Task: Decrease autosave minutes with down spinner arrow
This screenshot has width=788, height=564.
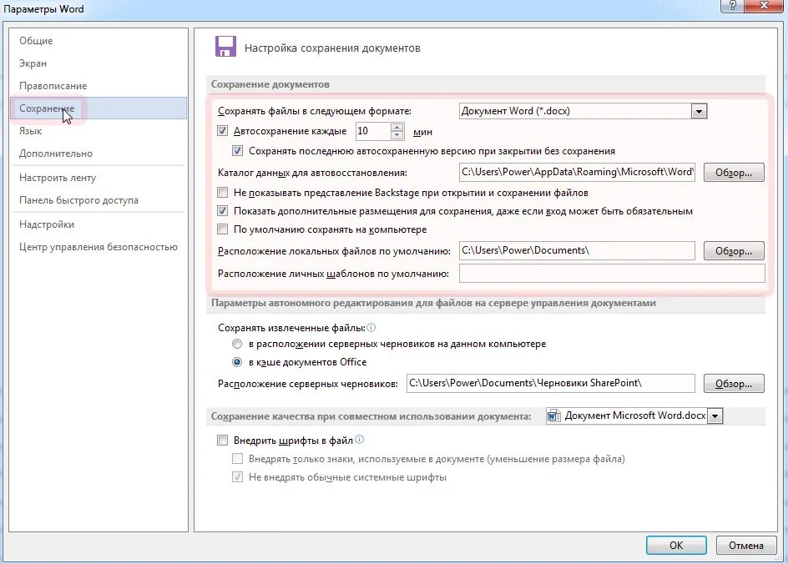Action: 397,136
